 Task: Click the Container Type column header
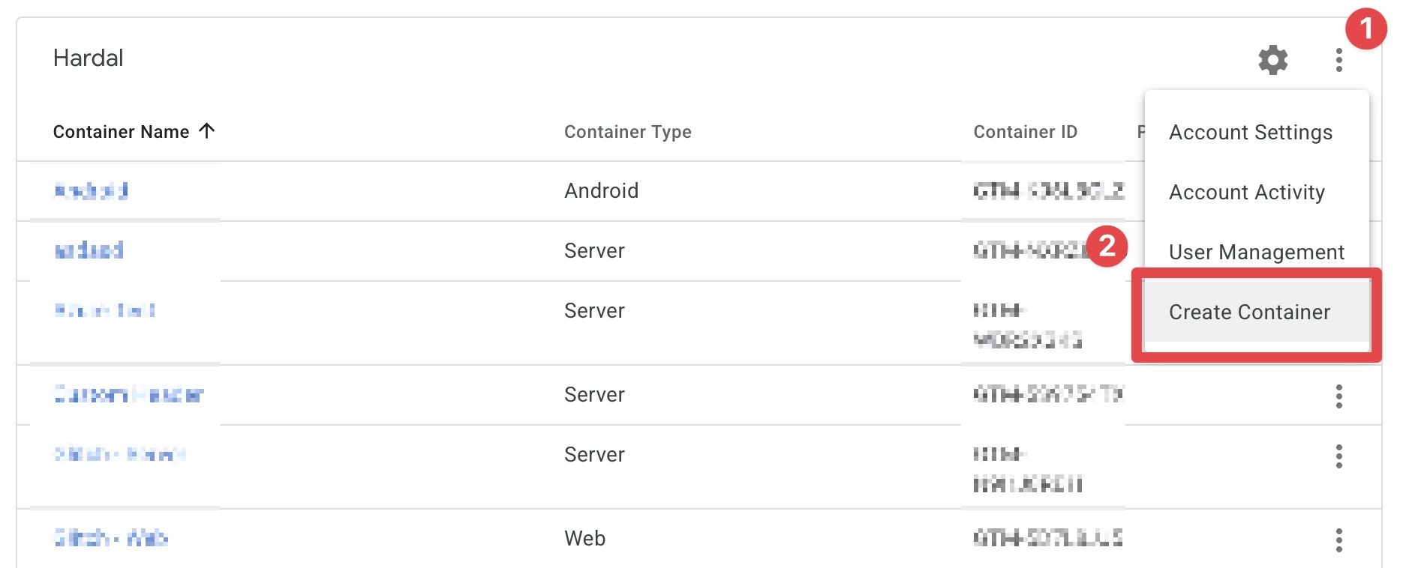(628, 132)
